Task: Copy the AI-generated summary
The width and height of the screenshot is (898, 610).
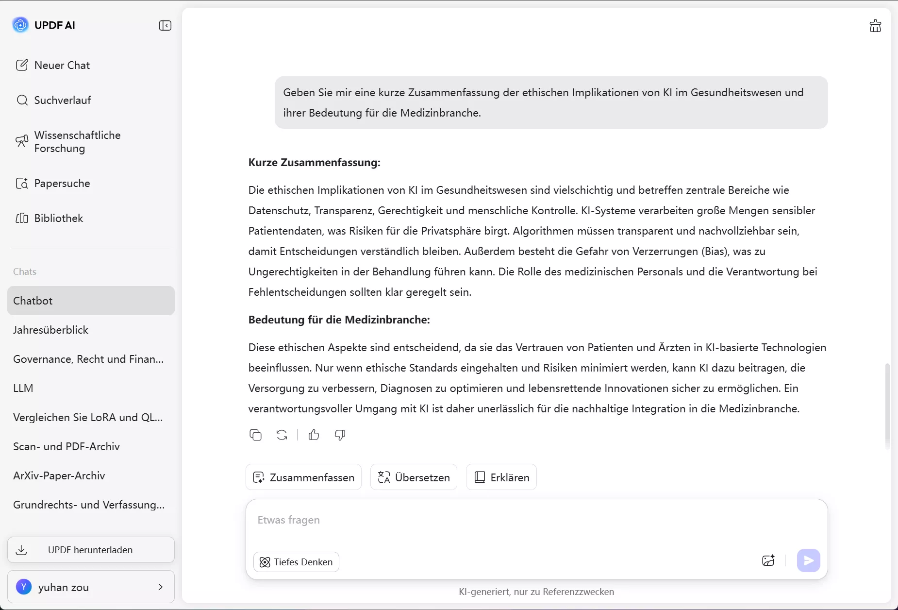Action: 256,435
